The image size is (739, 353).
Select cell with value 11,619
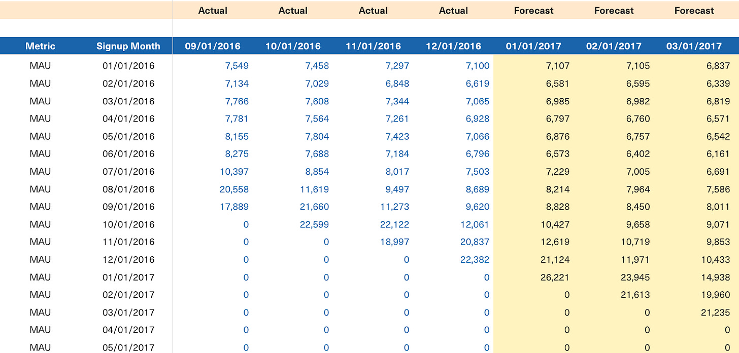315,189
